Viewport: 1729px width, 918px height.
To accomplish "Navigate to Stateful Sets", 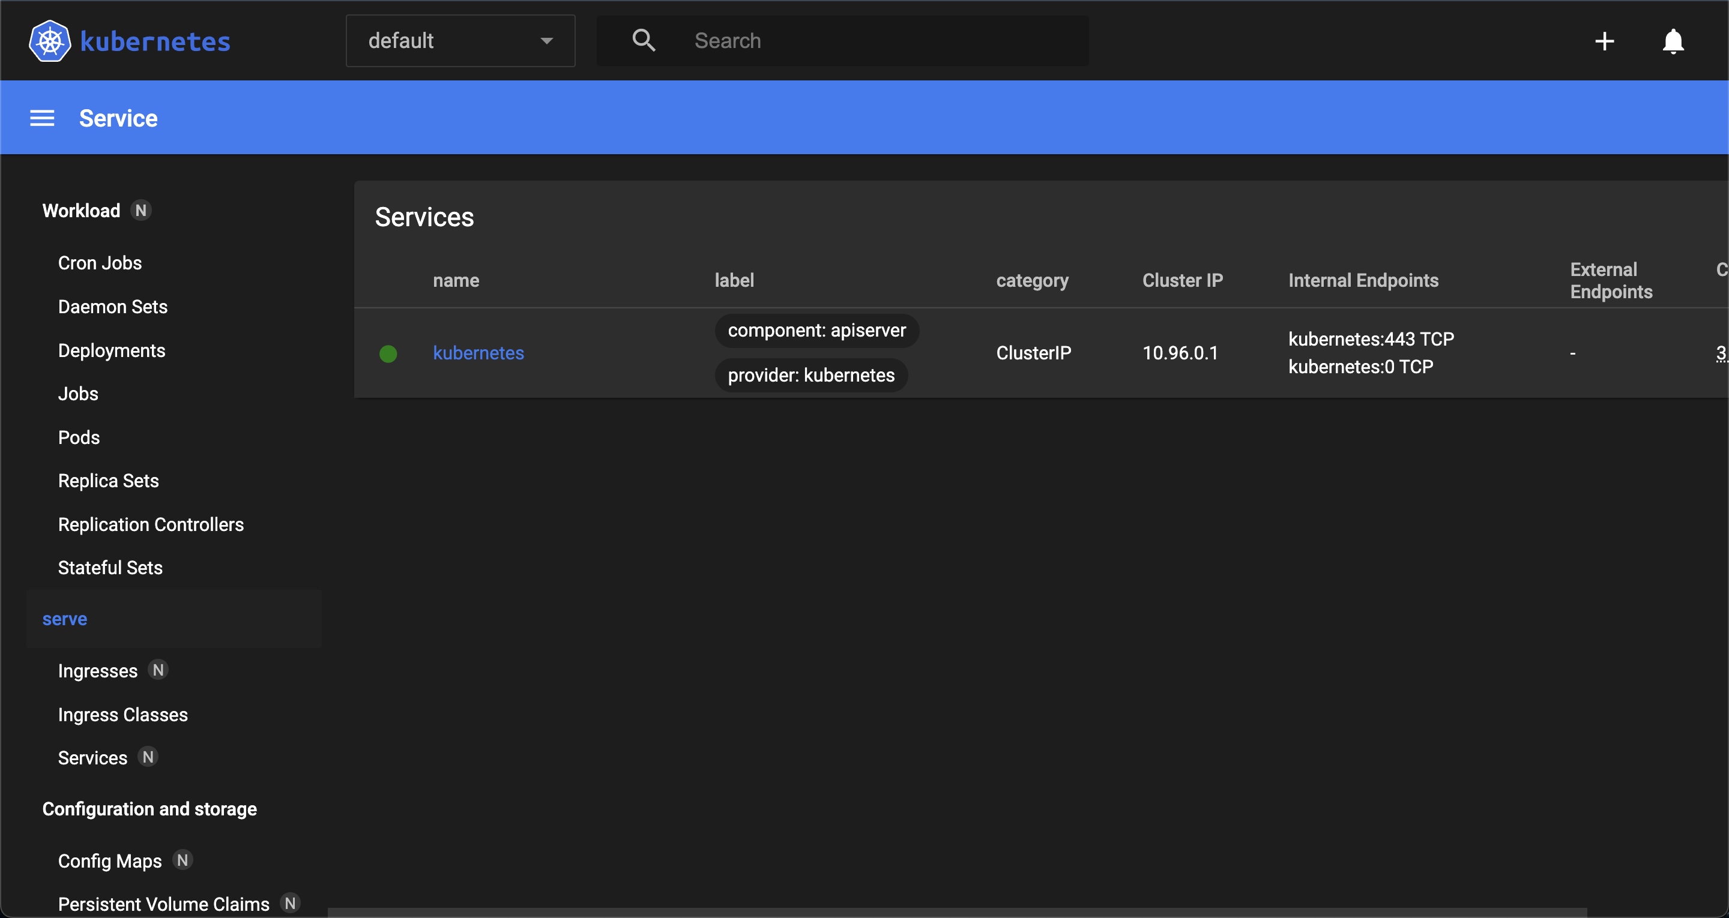I will click(110, 568).
